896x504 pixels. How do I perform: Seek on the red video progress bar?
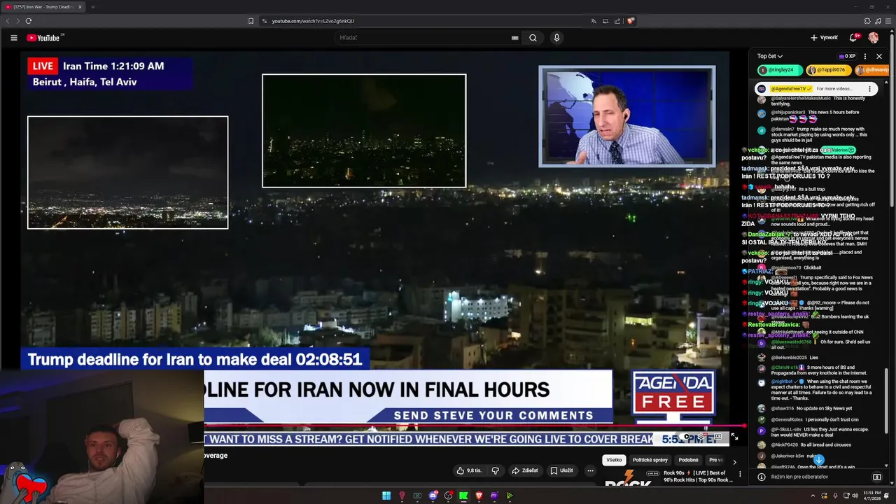[x=475, y=426]
